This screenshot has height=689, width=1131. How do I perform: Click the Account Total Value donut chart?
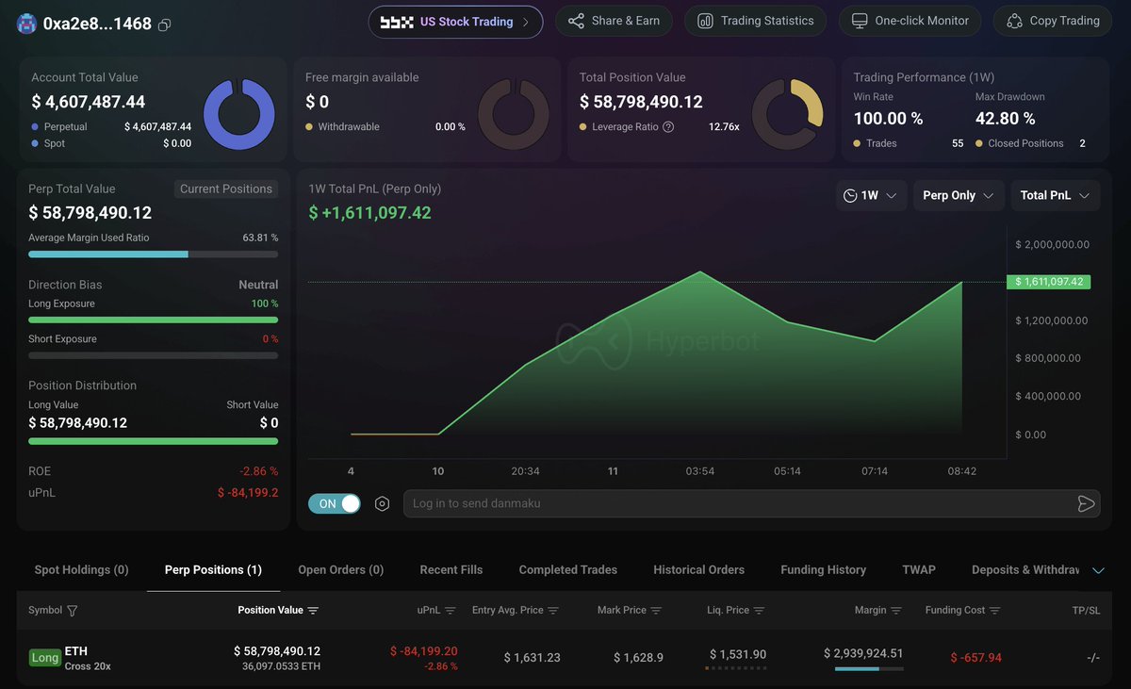pos(239,114)
